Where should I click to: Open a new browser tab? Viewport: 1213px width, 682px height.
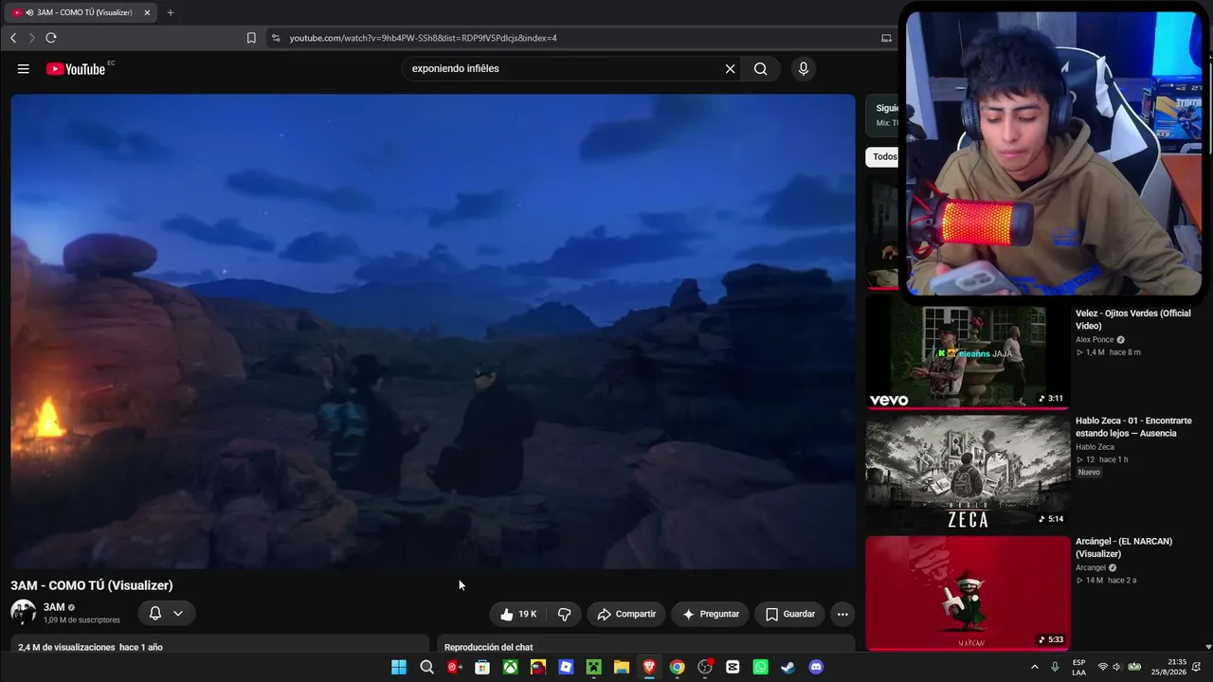[x=171, y=12]
